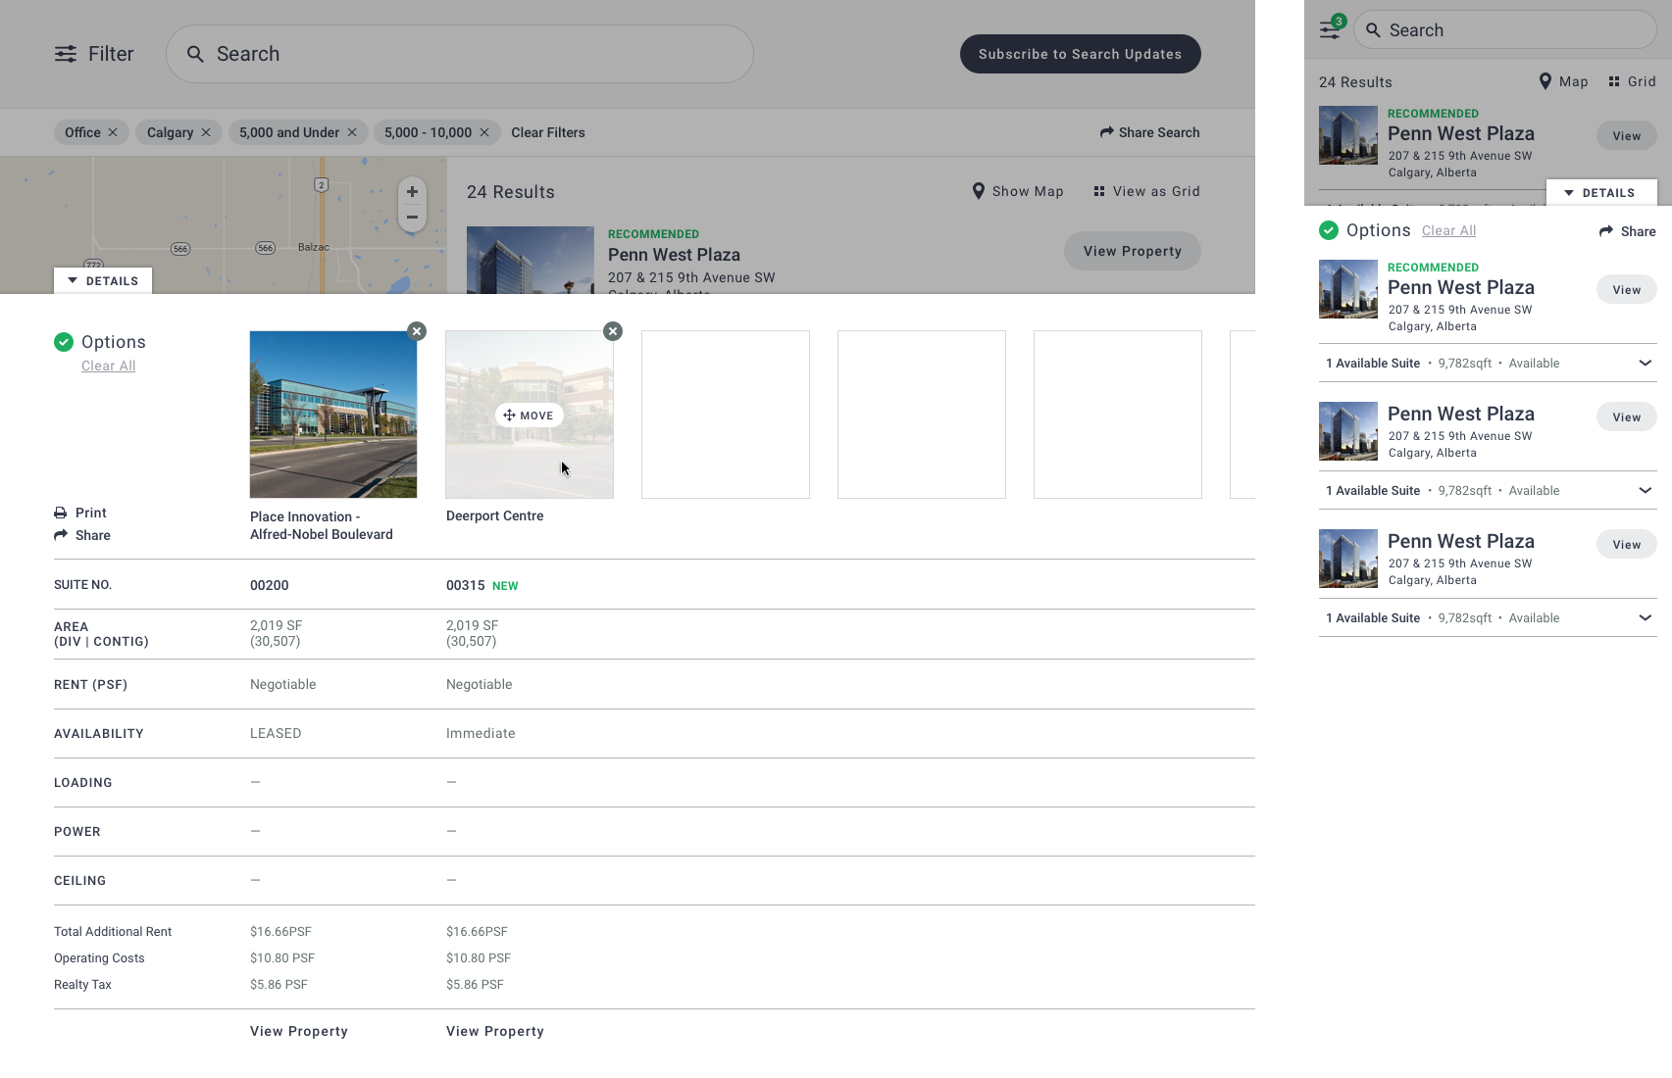Select suite number 00315 NEW
Viewport: 1672px width, 1078px height.
pyautogui.click(x=481, y=585)
